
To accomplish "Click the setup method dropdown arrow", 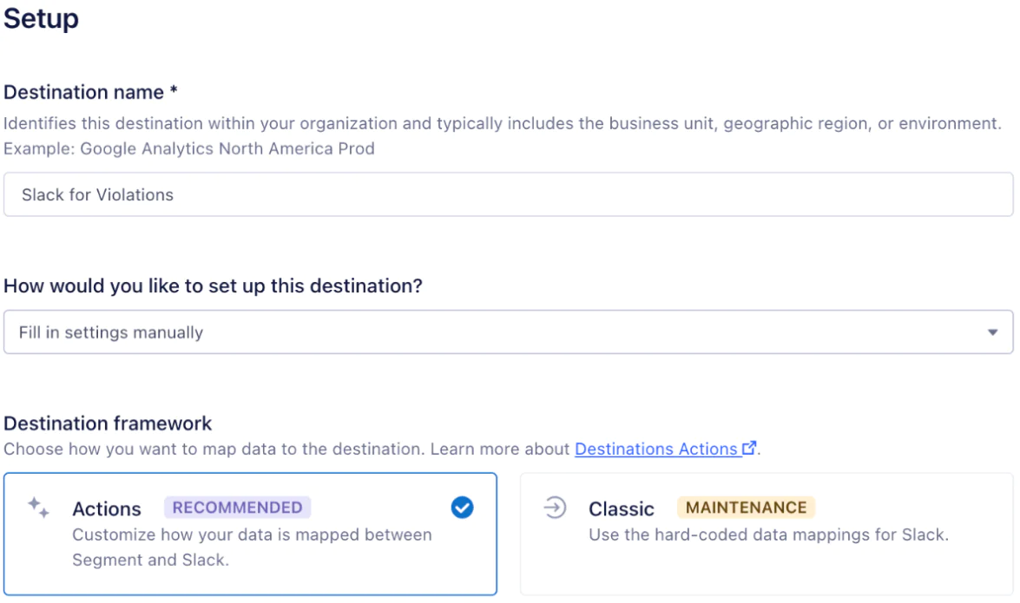I will point(992,332).
